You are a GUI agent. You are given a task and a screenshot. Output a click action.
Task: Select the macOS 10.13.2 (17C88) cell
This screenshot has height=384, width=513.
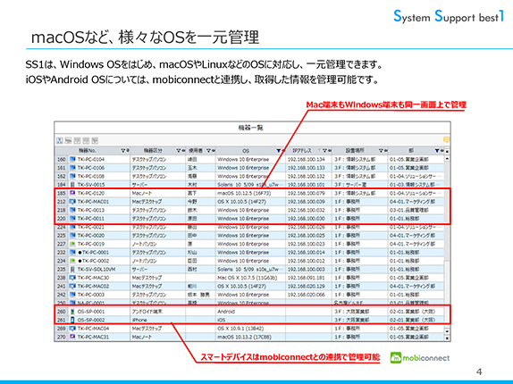pos(250,337)
